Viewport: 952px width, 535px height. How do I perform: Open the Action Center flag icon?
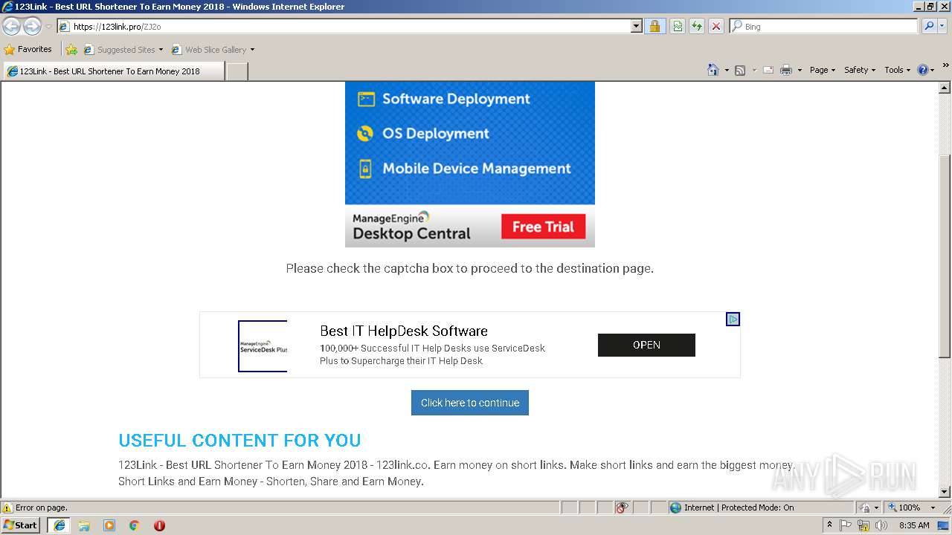846,525
